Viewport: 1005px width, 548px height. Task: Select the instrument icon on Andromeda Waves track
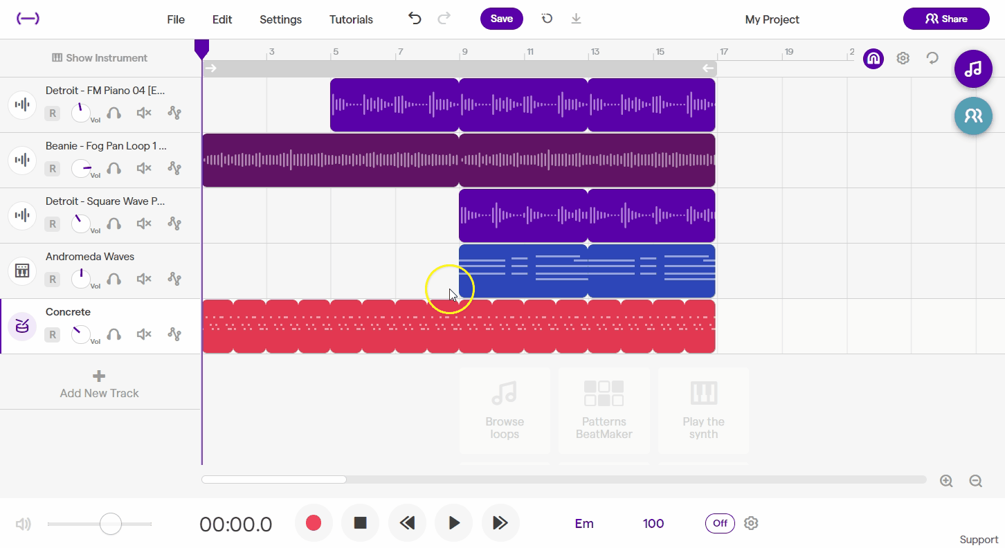tap(21, 270)
